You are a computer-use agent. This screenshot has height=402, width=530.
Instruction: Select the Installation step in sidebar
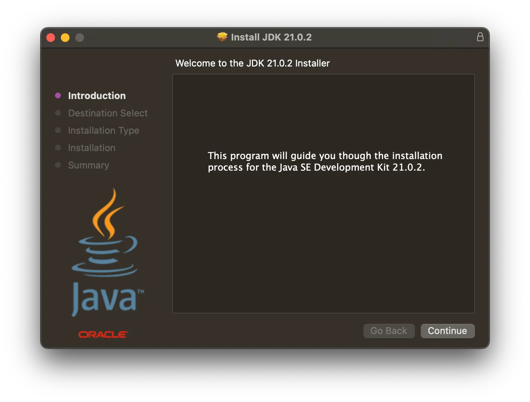(x=92, y=147)
